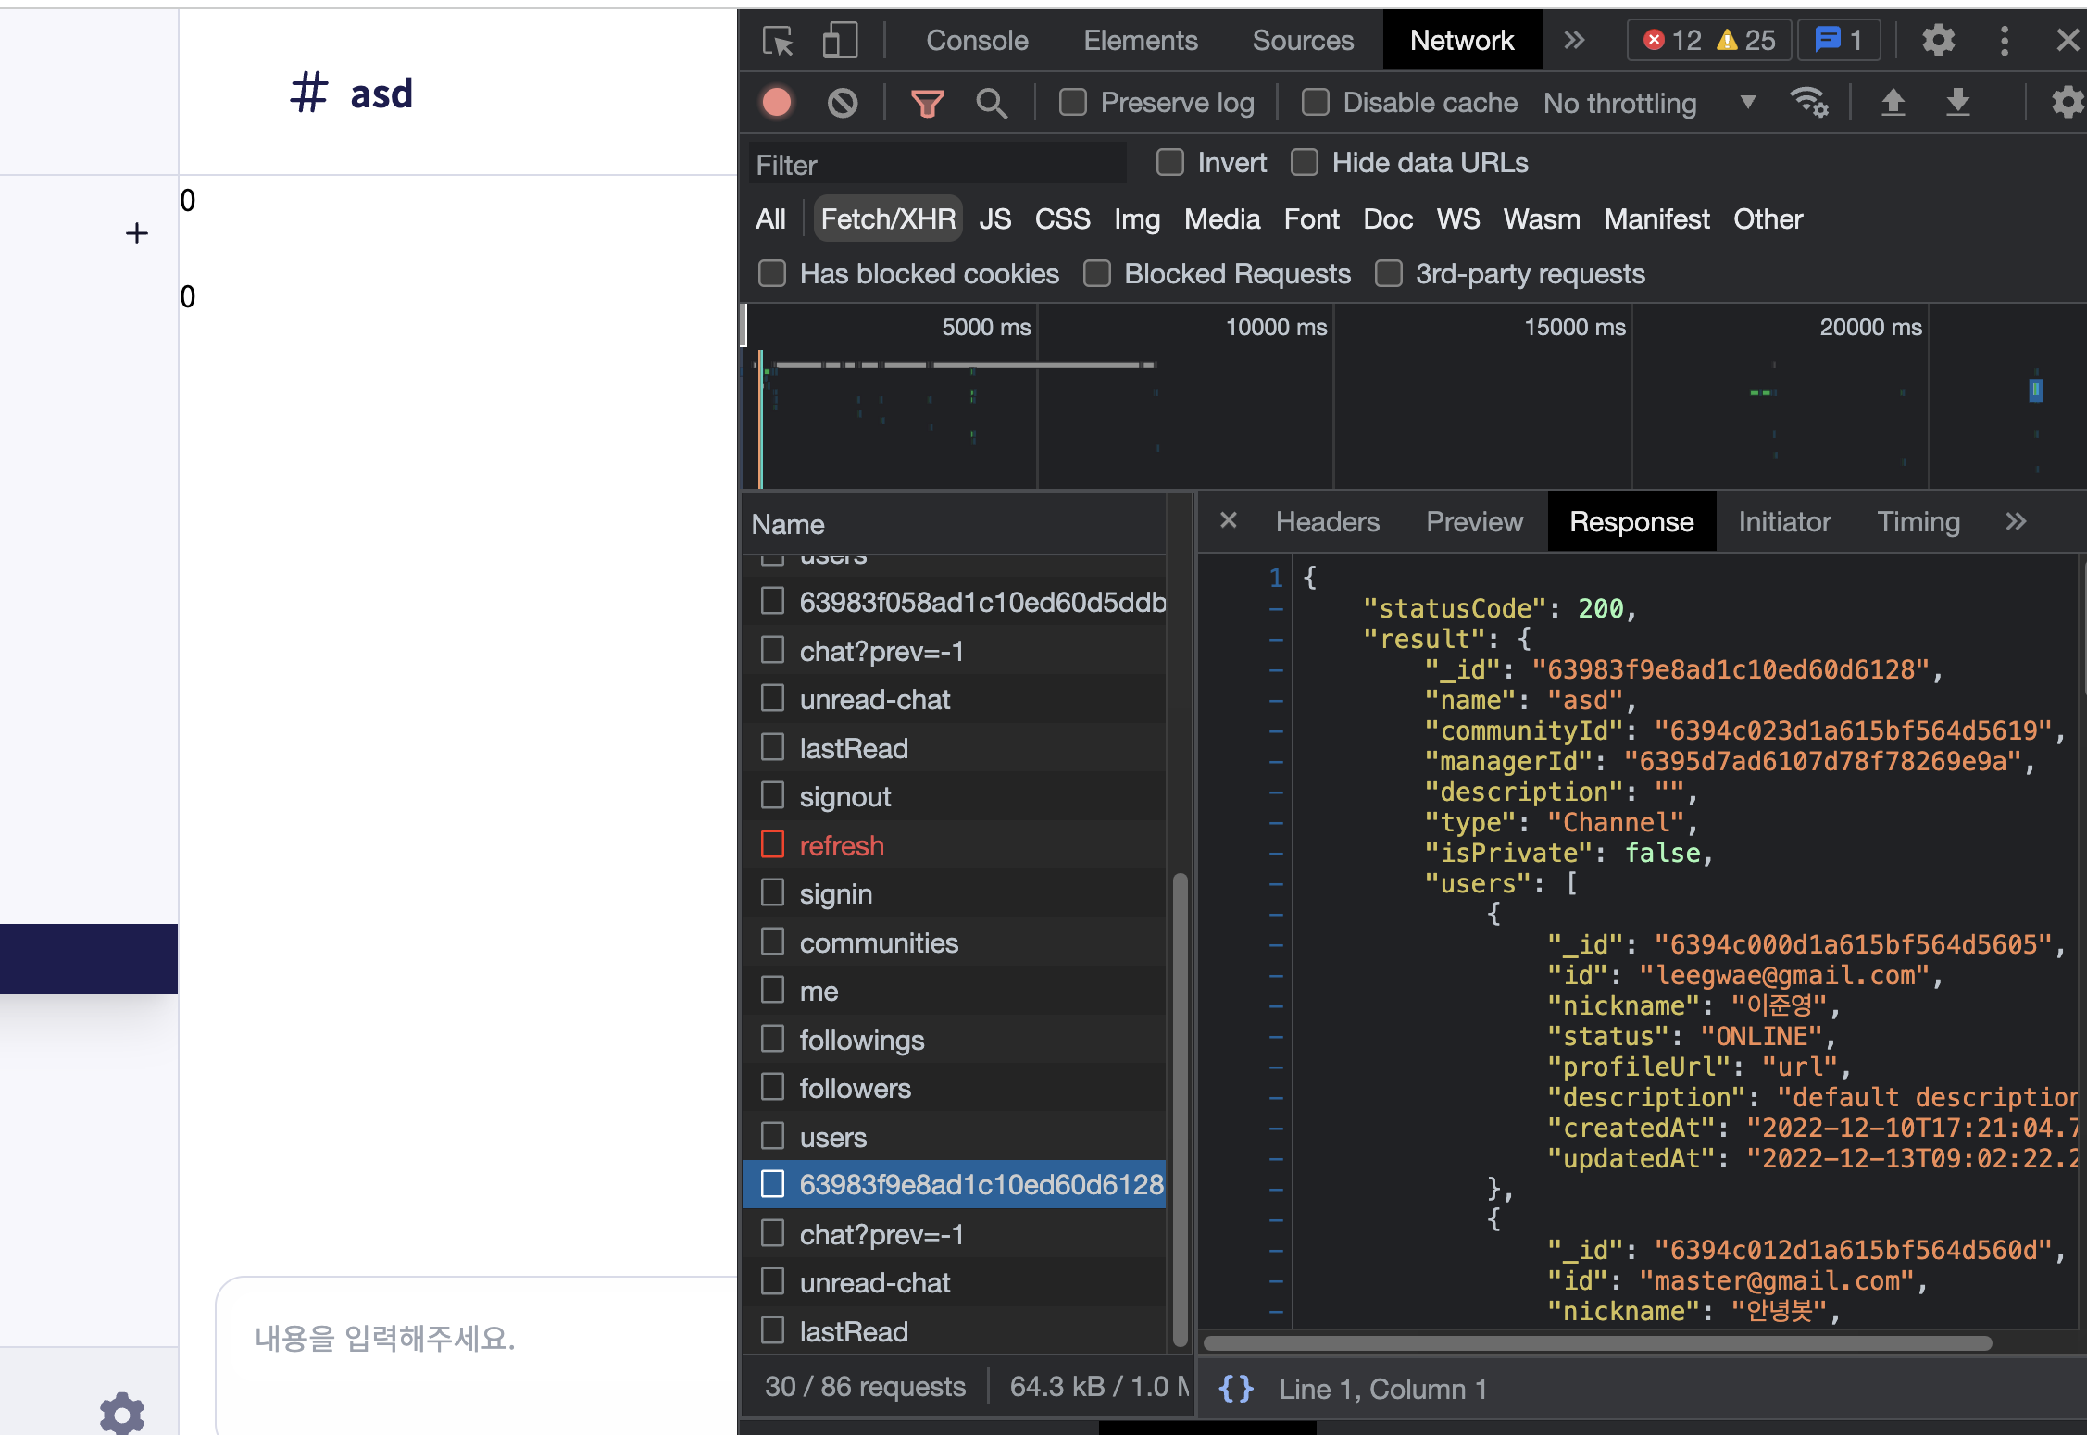Stop recording network log with red record button
Viewport: 2087px width, 1435px height.
click(x=777, y=103)
